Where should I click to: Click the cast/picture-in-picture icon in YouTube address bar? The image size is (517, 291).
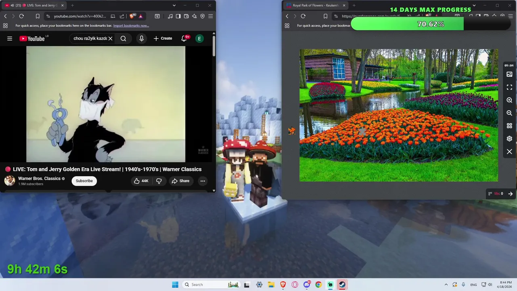113,16
